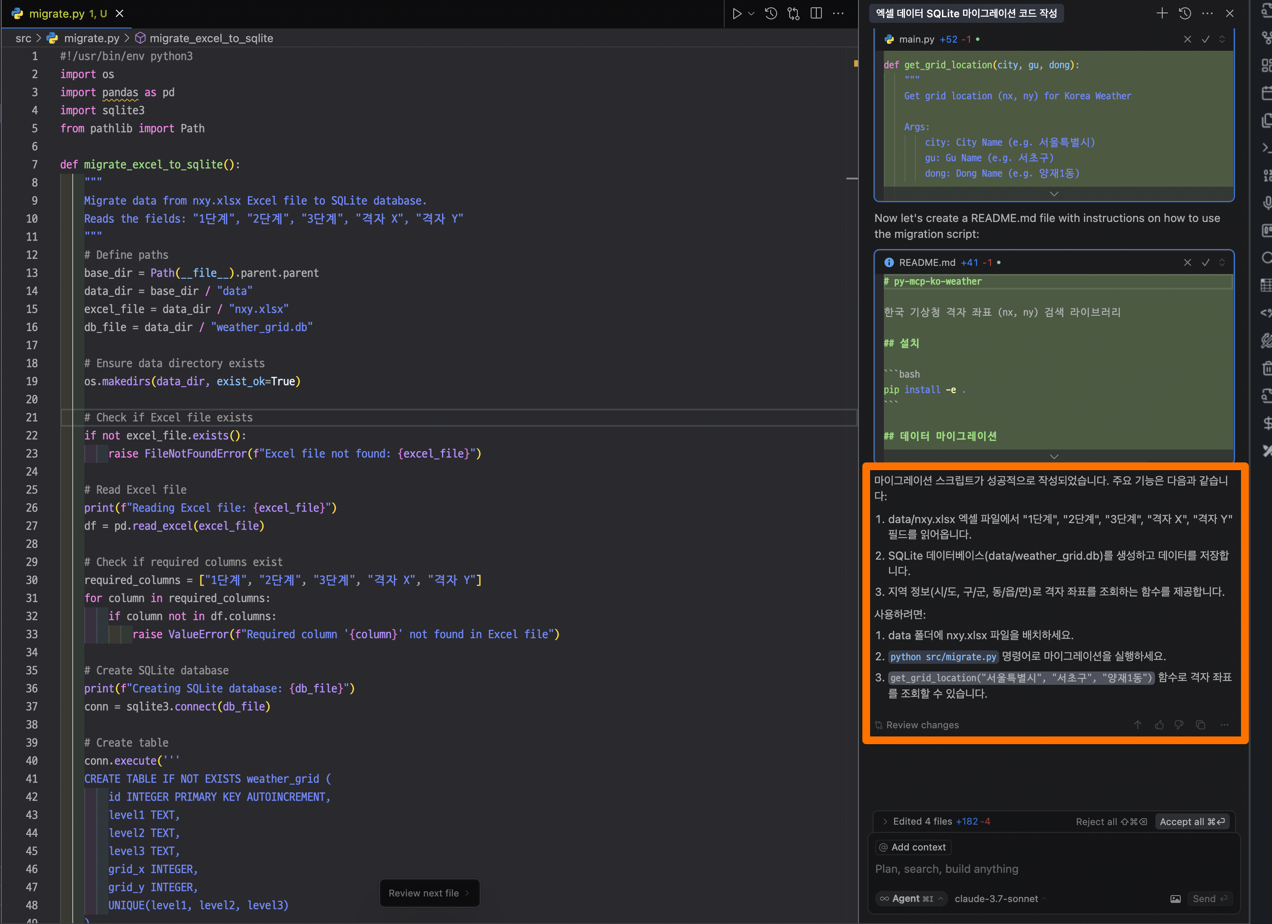1272x924 pixels.
Task: Click migrate_excel_to_sqlite in the breadcrumb
Action: click(211, 38)
